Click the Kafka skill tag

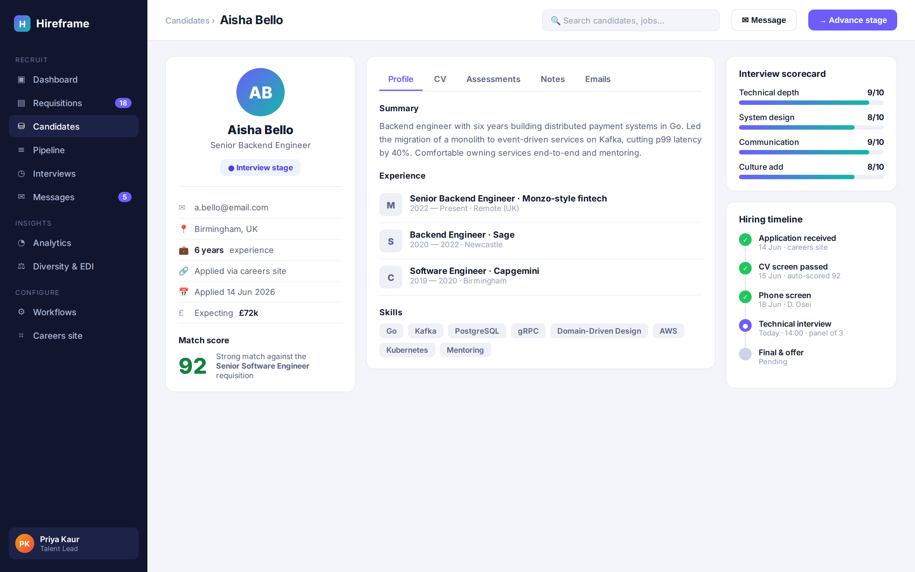pyautogui.click(x=425, y=330)
